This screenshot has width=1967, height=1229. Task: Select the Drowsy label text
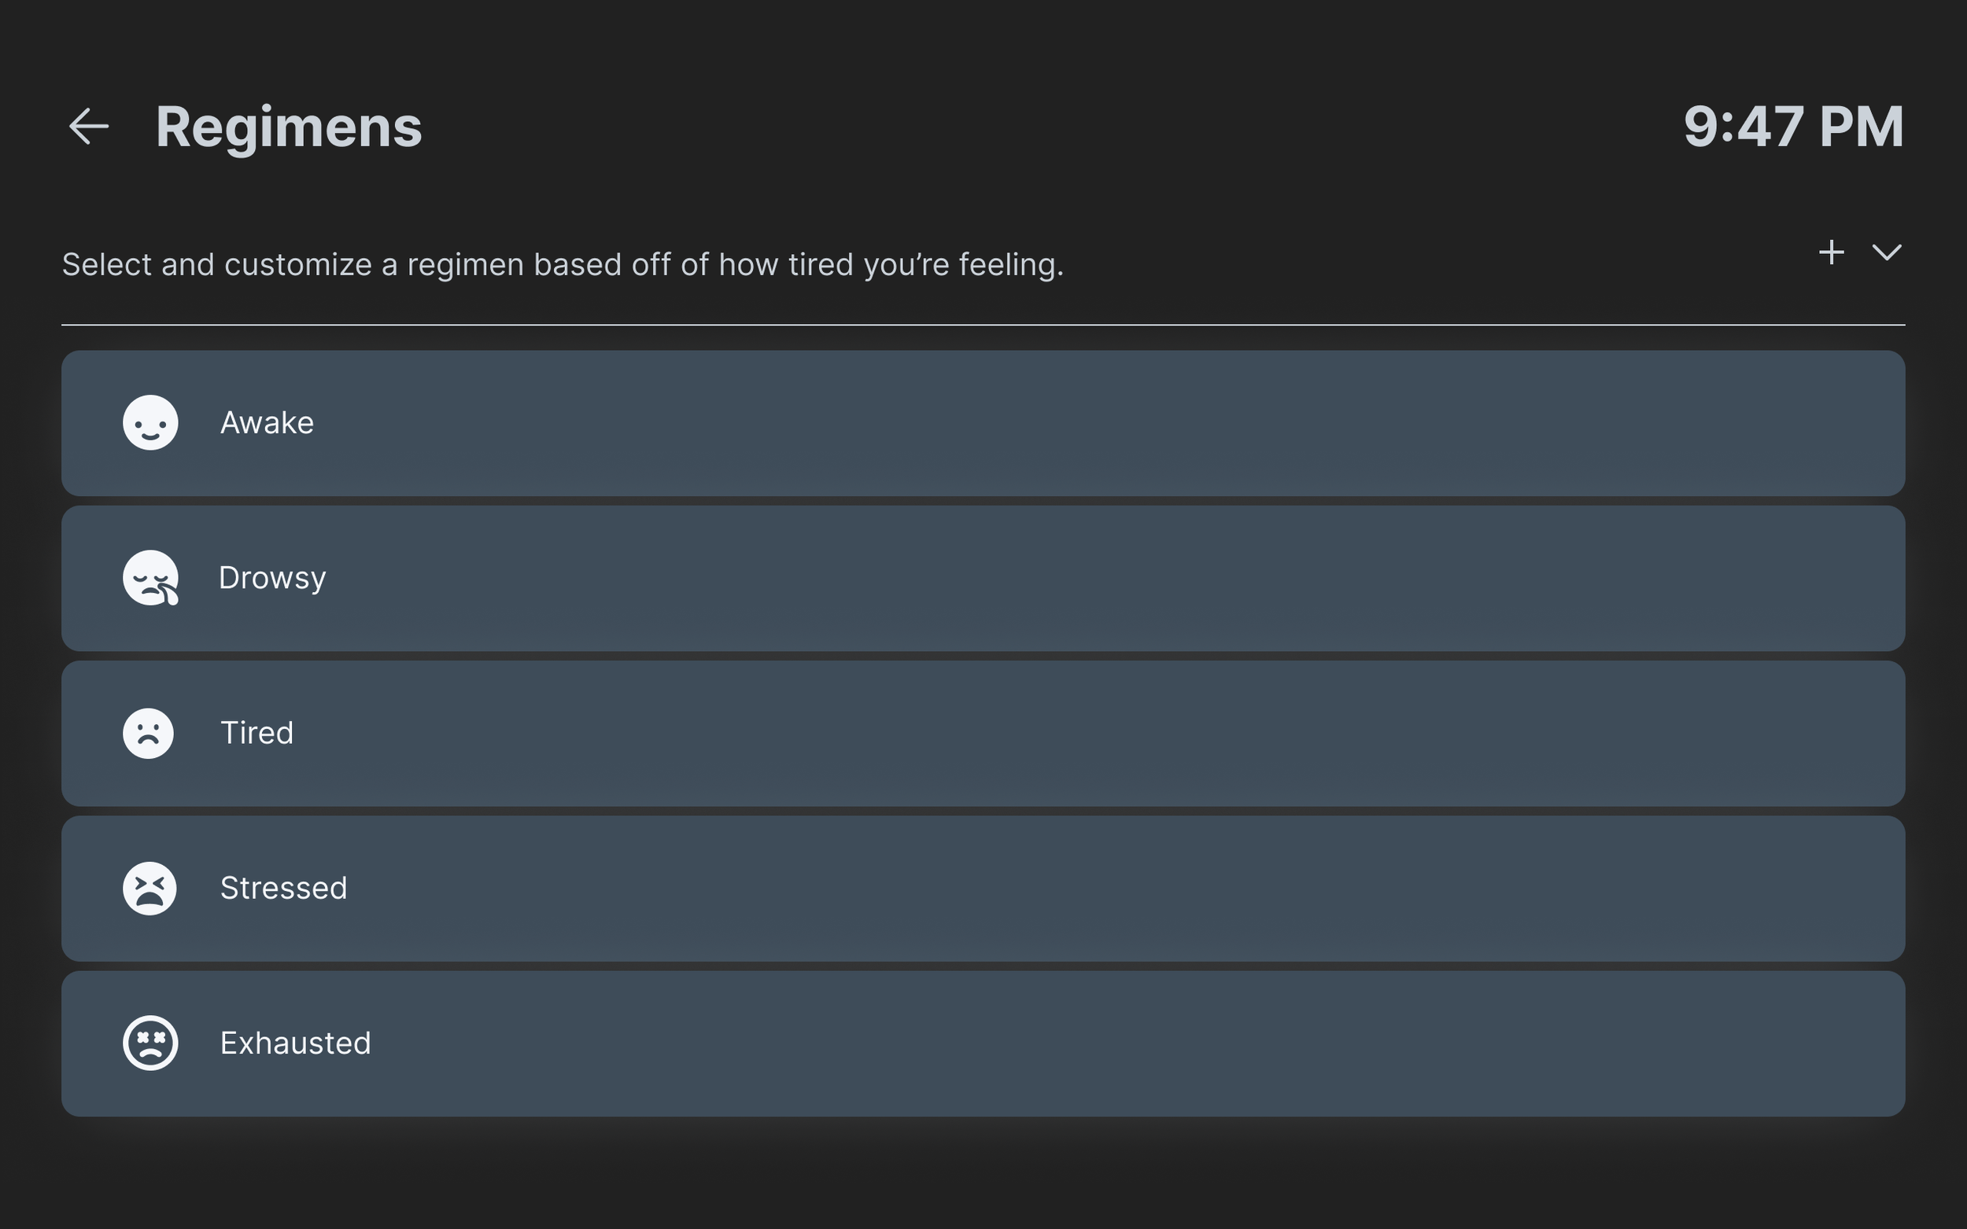tap(272, 578)
